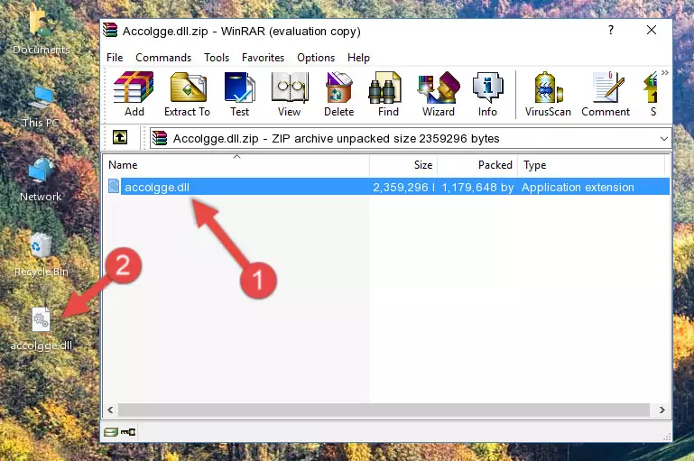Click the archive icon in address bar
Image resolution: width=694 pixels, height=461 pixels.
point(160,138)
